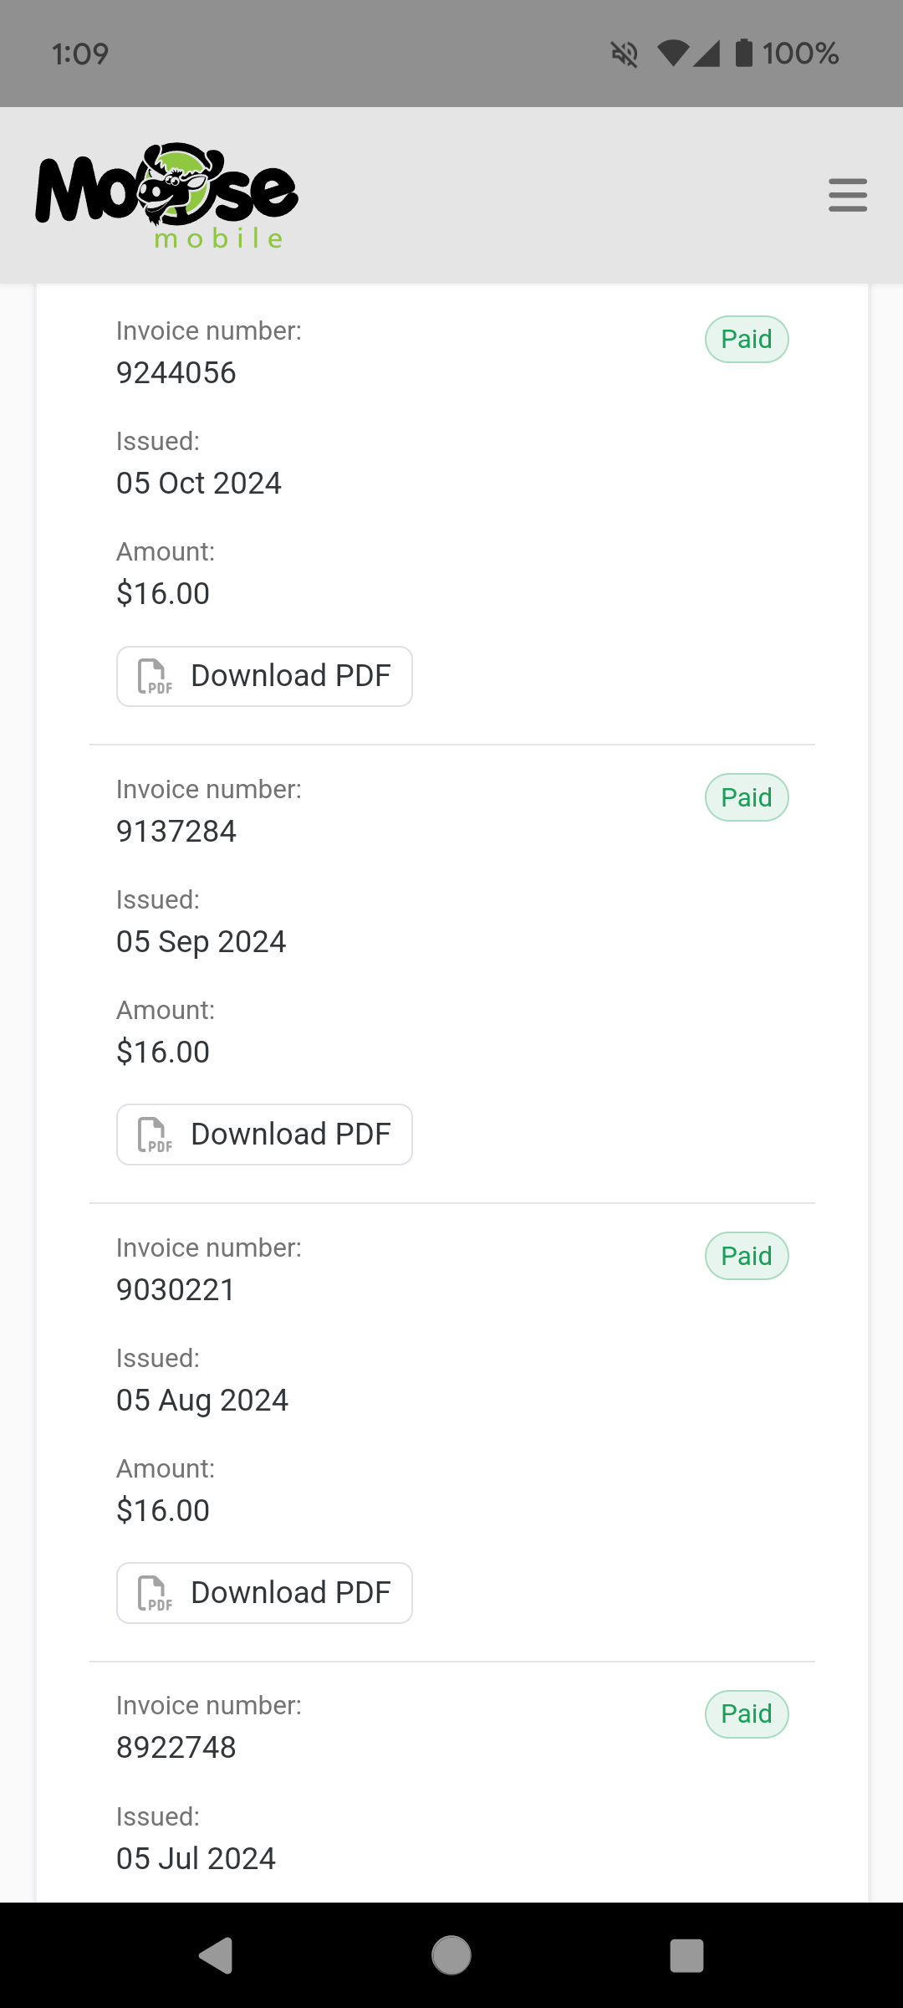Download PDF for invoice 9244056
The height and width of the screenshot is (2008, 903).
point(264,676)
